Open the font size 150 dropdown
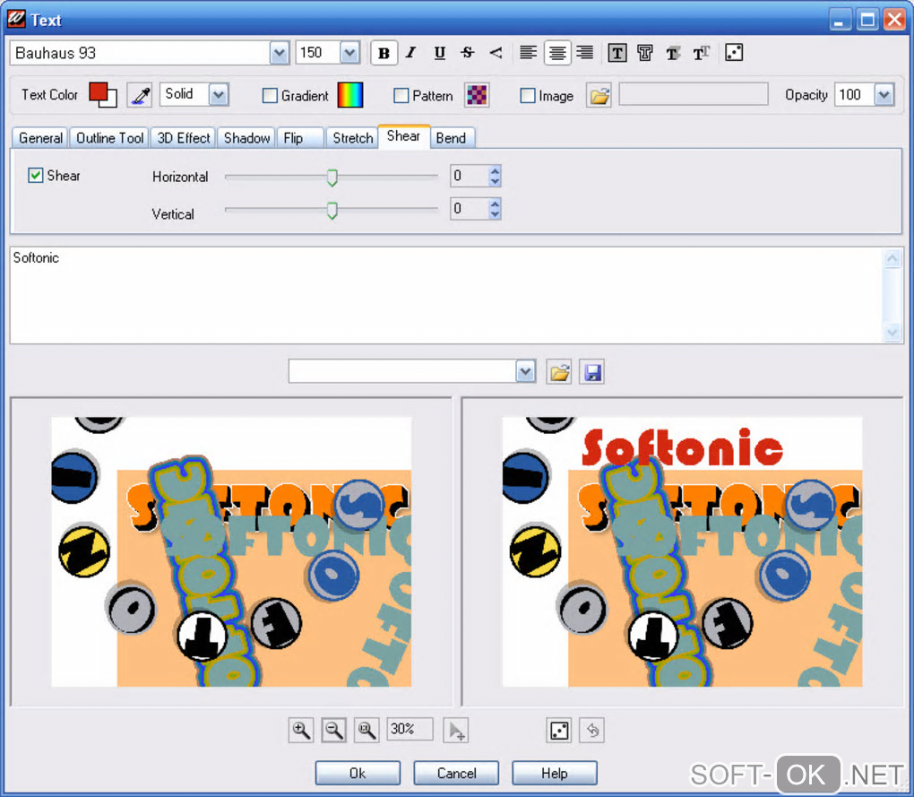Viewport: 914px width, 797px height. (x=349, y=53)
